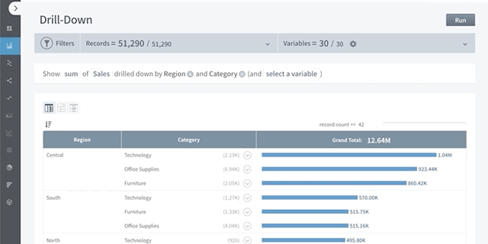Open variables gear settings icon
488x244 pixels.
(353, 44)
